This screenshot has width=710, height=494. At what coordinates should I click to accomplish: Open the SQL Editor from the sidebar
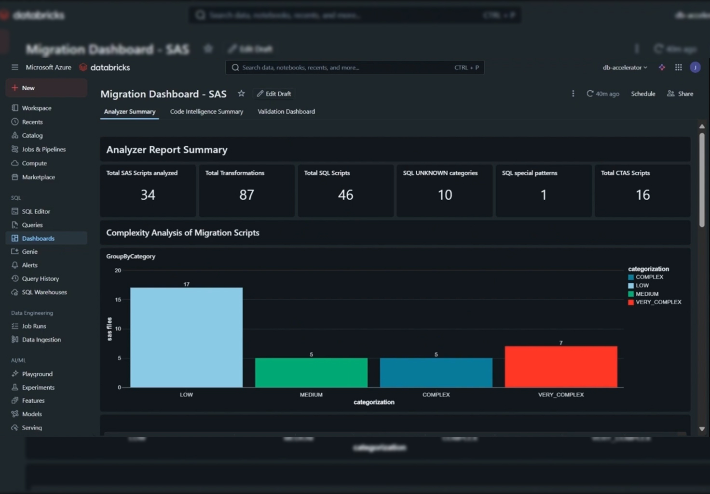[36, 211]
